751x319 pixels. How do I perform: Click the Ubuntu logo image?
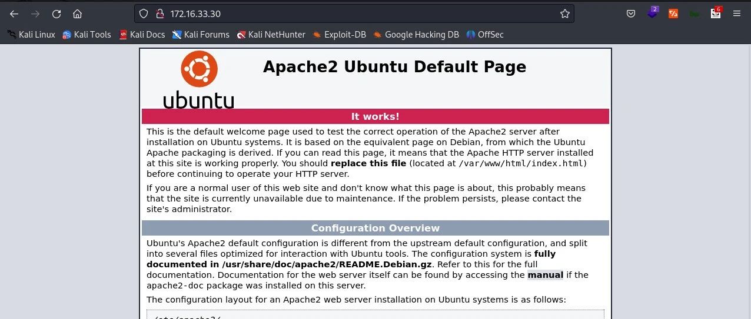(x=198, y=80)
